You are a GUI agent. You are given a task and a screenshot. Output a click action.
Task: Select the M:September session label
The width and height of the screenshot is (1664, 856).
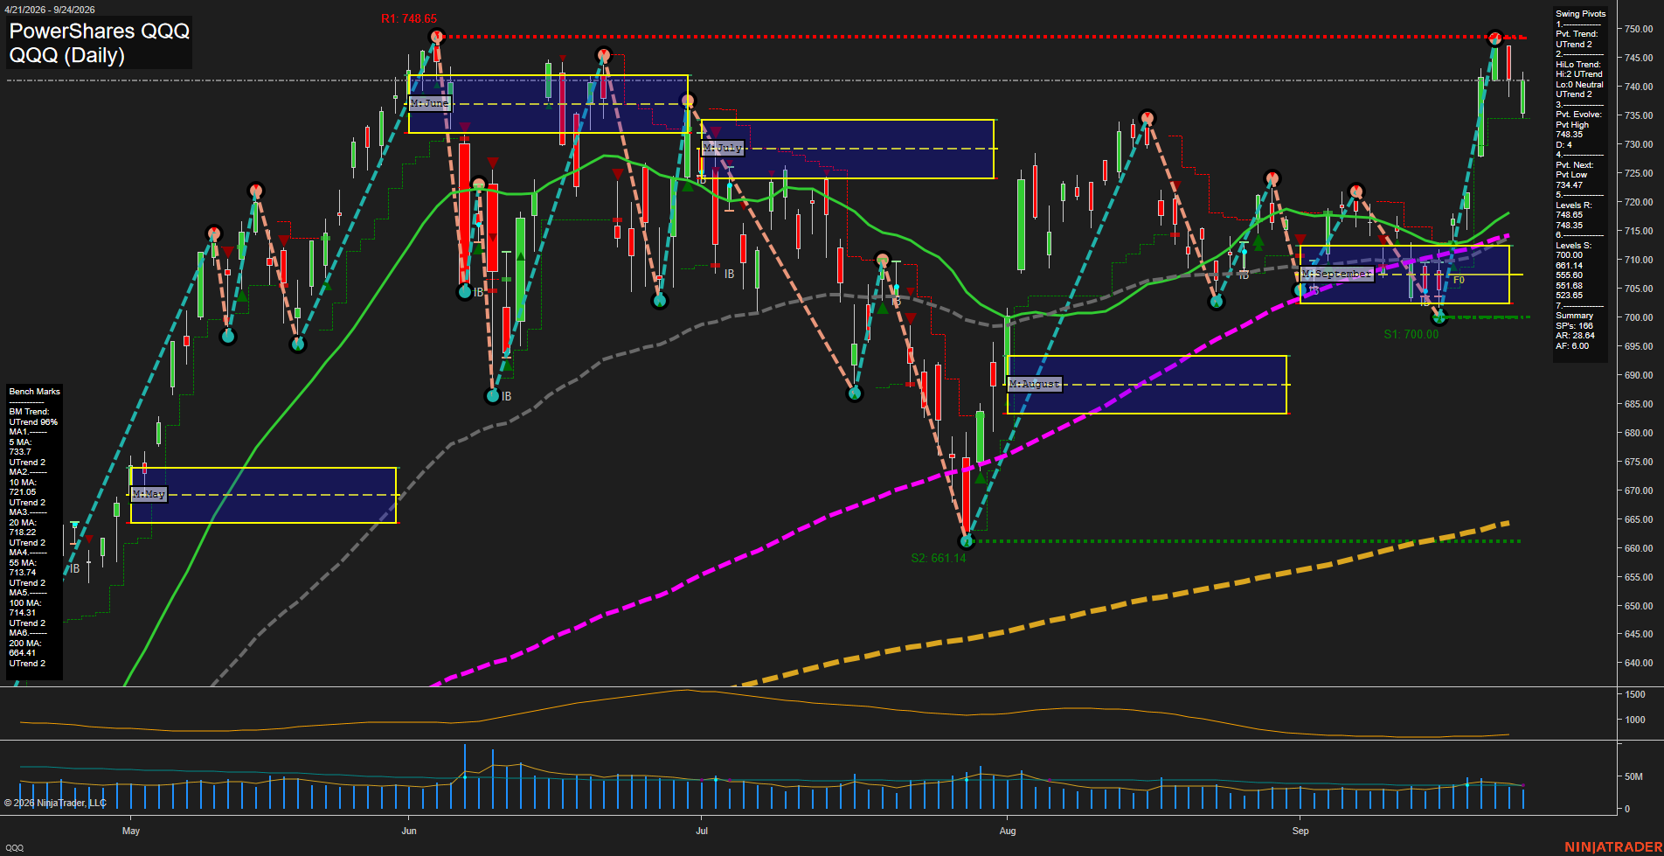[x=1337, y=274]
